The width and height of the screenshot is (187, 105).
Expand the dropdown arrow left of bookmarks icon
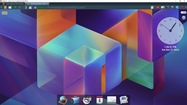[1, 7]
